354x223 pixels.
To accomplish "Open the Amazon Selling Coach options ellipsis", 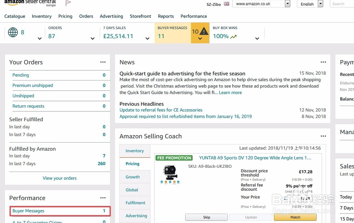I will (x=323, y=136).
